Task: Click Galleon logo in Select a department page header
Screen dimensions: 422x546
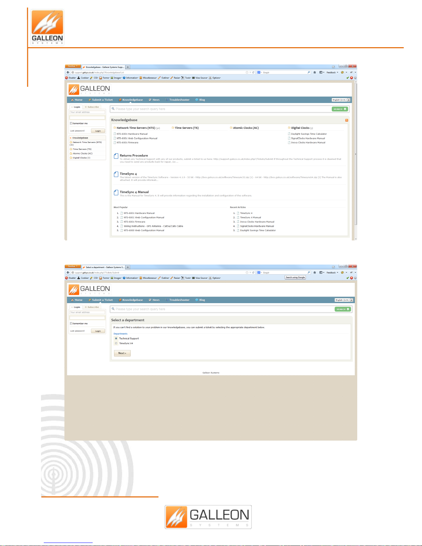Action: 89,290
